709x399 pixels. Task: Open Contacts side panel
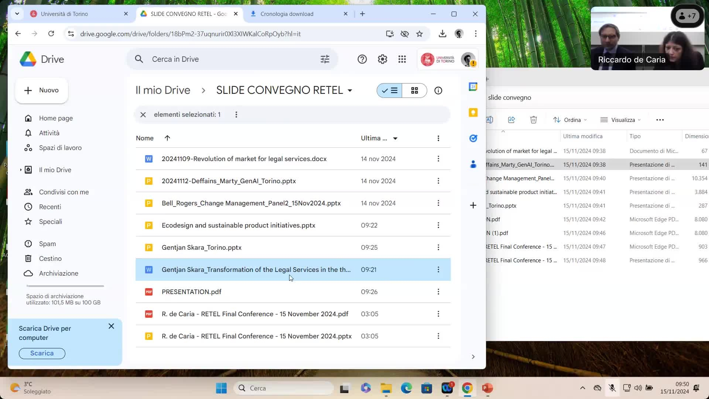(x=473, y=164)
